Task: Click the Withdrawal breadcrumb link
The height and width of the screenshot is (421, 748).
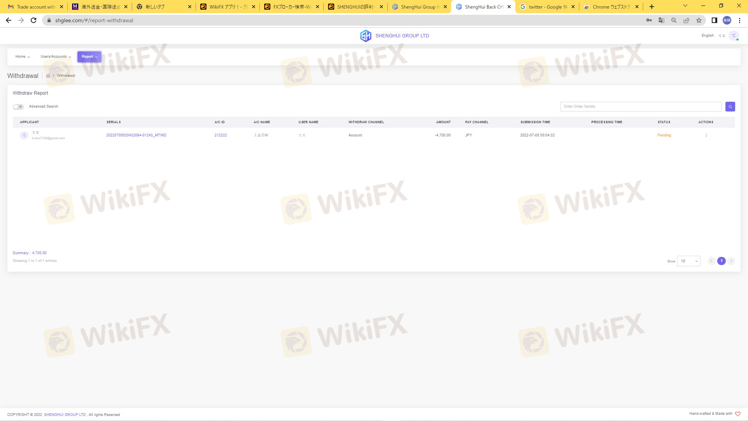Action: coord(66,76)
